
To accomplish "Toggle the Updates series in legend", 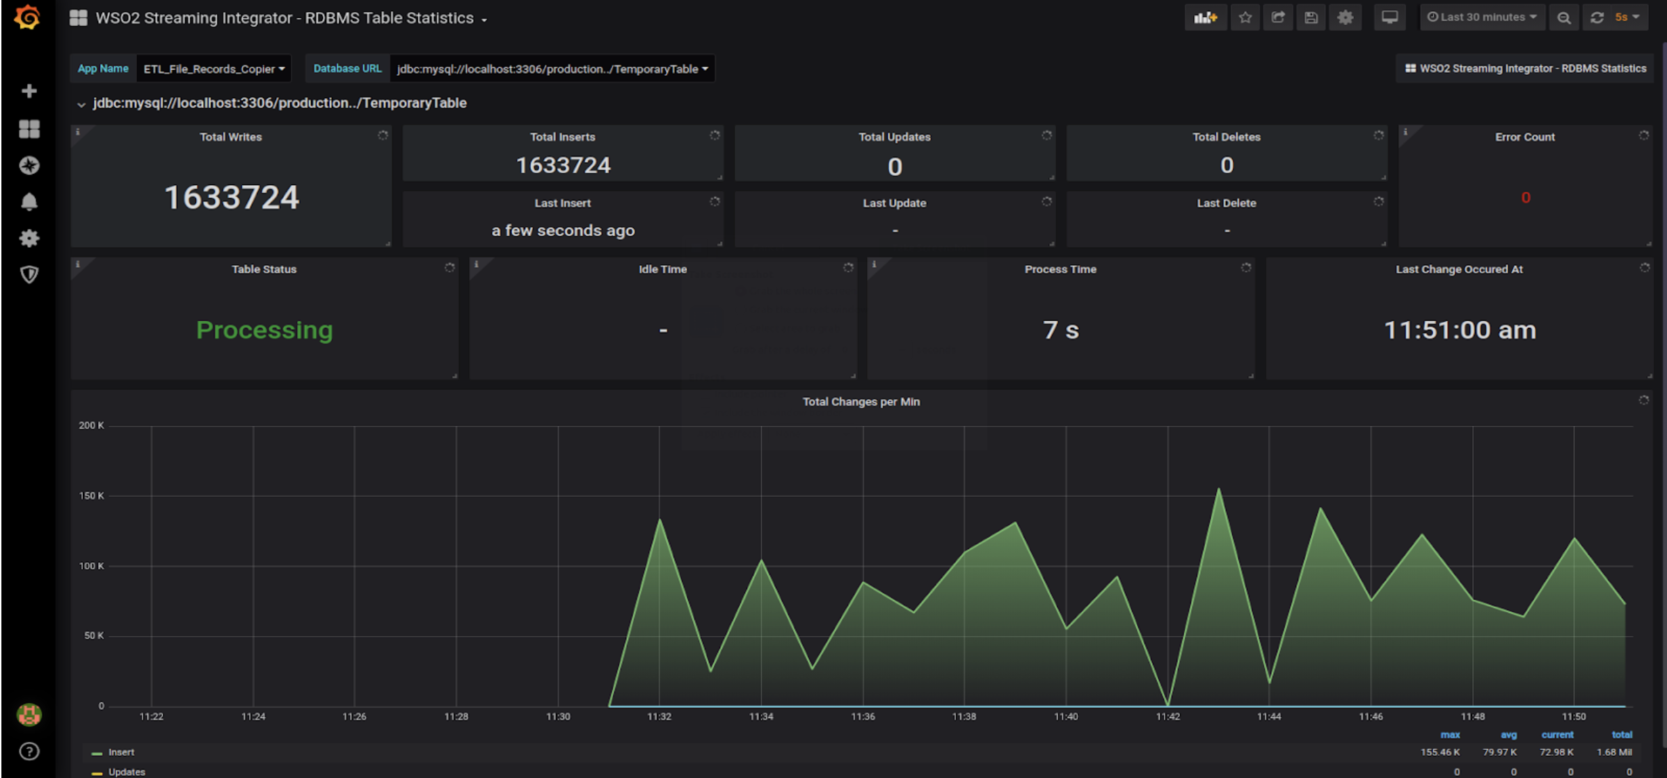I will point(127,772).
